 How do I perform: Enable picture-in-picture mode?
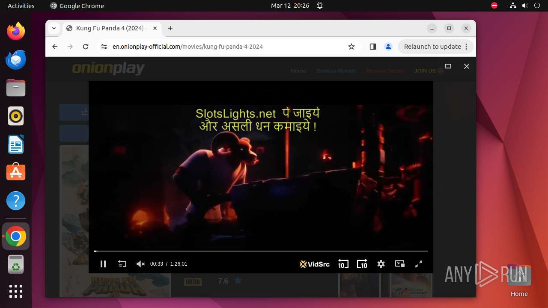(x=400, y=264)
